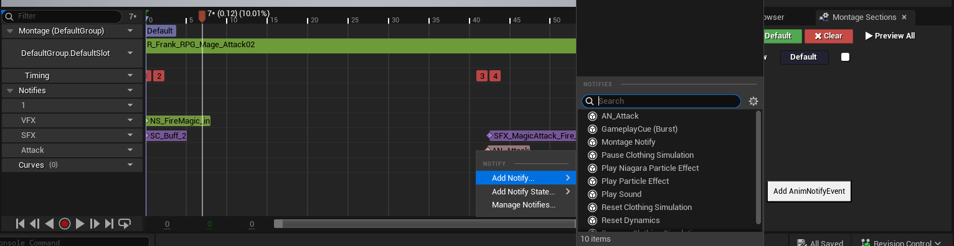Click the horizontal timeline scrollbar
The image size is (954, 246).
(425, 224)
